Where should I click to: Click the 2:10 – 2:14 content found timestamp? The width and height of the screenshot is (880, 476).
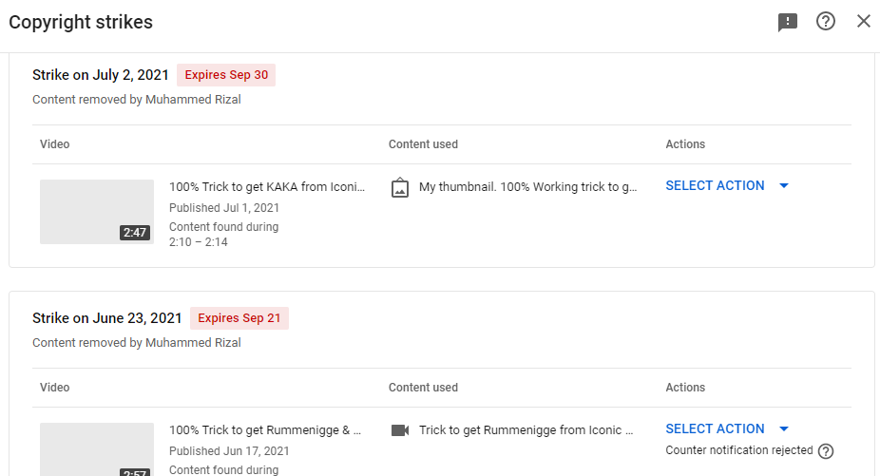coord(198,242)
